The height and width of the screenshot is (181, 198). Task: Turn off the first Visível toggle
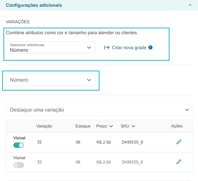(19, 145)
